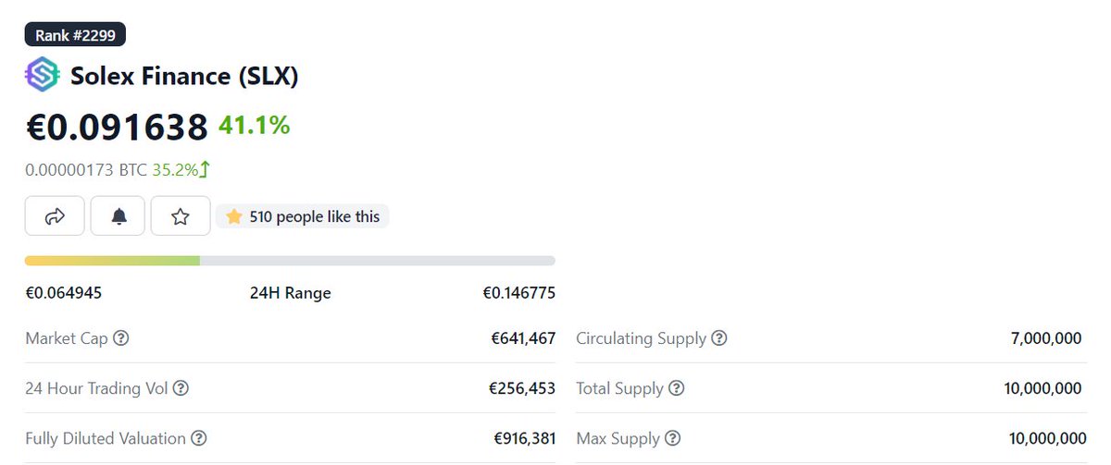
Task: Click the Solex Finance logo icon
Action: (x=42, y=75)
